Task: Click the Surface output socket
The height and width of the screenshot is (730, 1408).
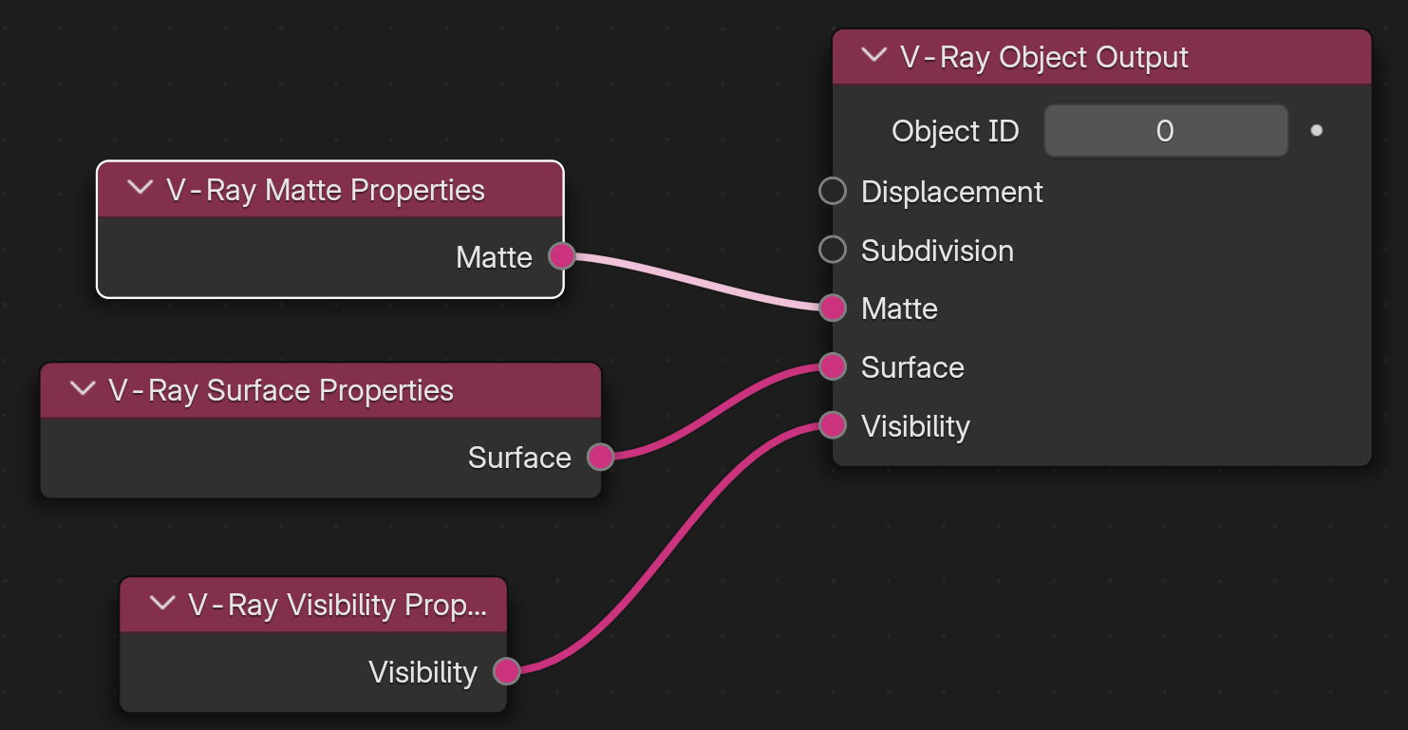Action: 600,457
